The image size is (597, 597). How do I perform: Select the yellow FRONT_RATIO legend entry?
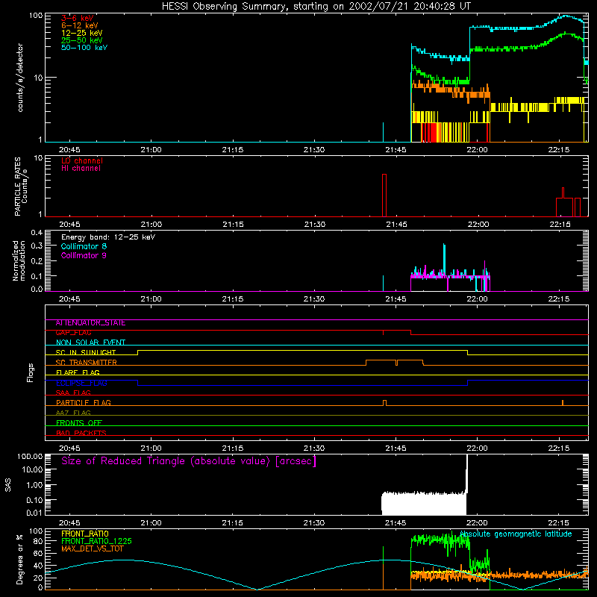point(85,534)
